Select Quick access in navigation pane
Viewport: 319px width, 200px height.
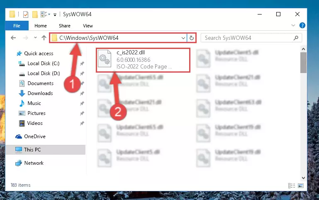point(39,54)
